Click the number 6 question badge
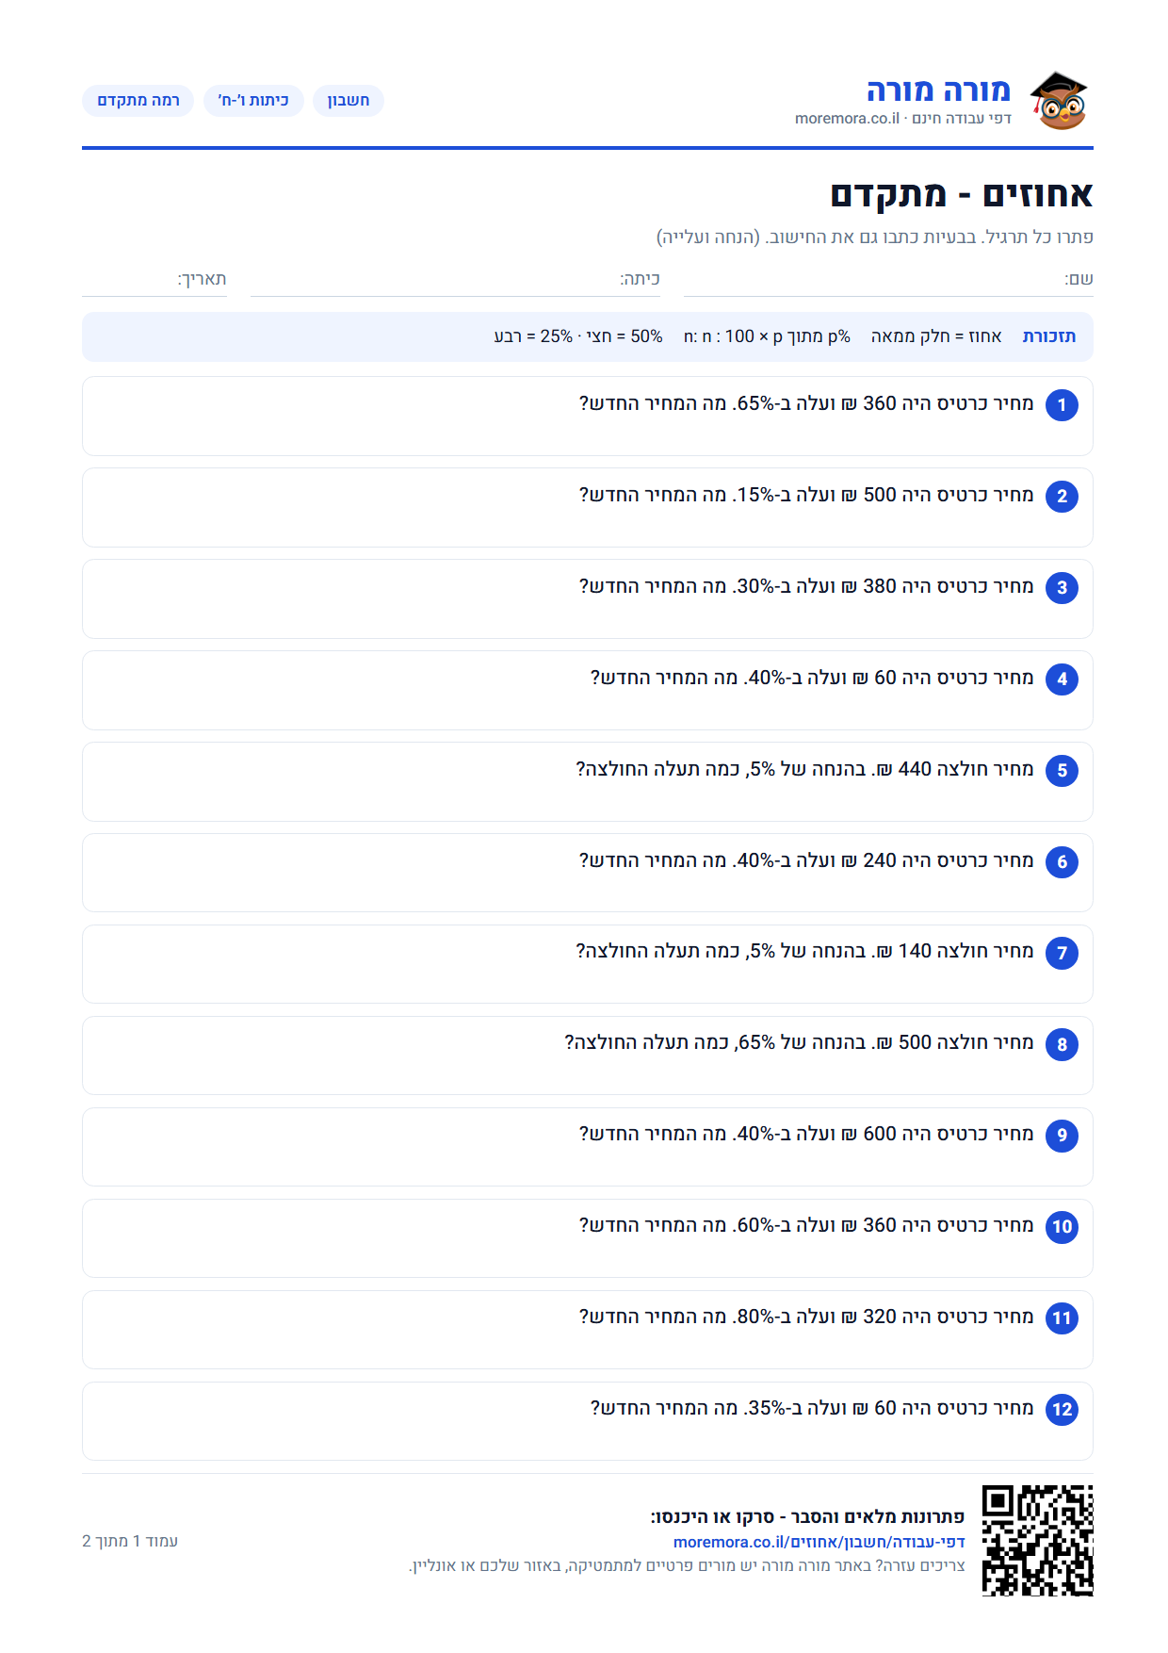Image resolution: width=1168 pixels, height=1653 pixels. pos(1062,862)
